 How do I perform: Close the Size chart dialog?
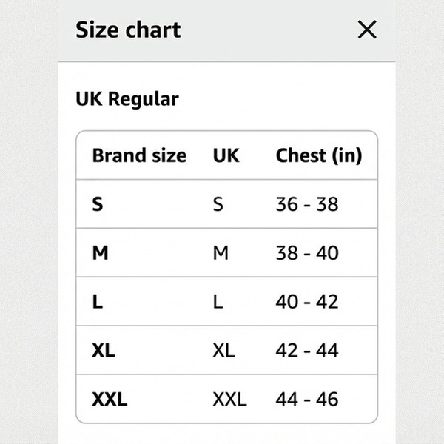367,30
